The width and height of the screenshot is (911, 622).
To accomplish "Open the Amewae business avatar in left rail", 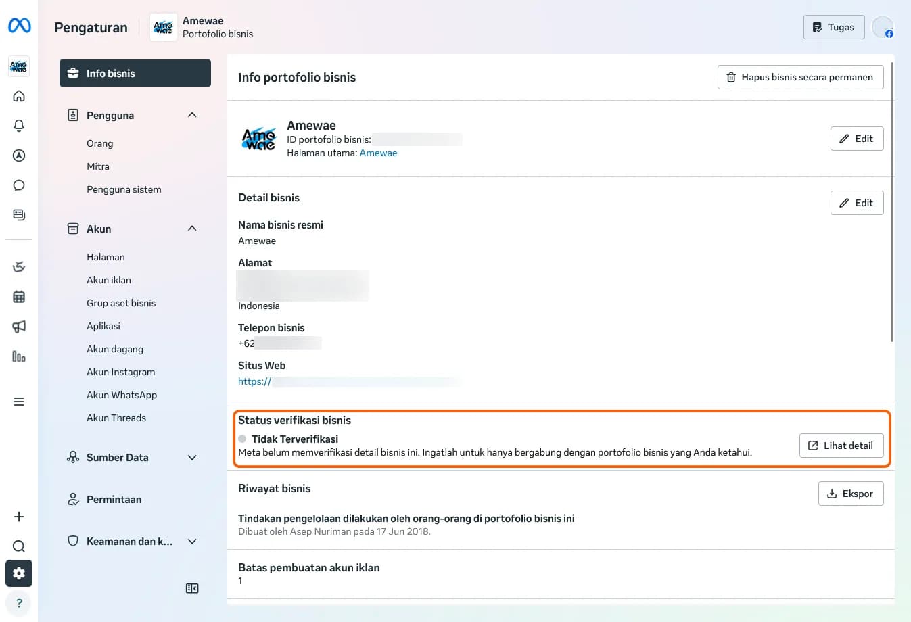I will coord(19,66).
